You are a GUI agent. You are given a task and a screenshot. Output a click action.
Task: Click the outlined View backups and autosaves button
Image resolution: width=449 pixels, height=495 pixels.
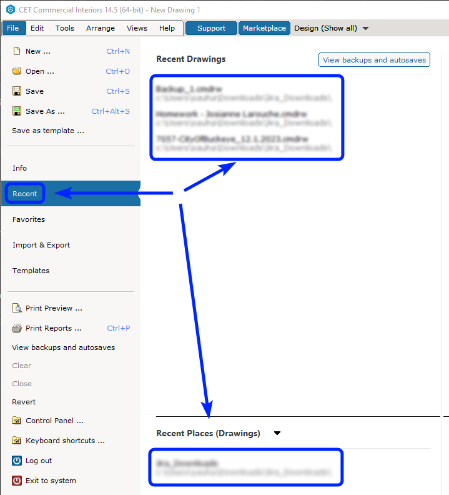(374, 59)
